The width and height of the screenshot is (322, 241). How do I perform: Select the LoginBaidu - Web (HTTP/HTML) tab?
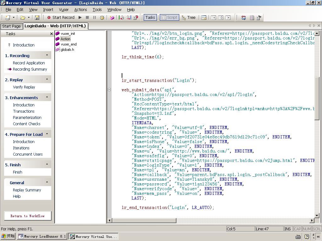click(x=55, y=26)
